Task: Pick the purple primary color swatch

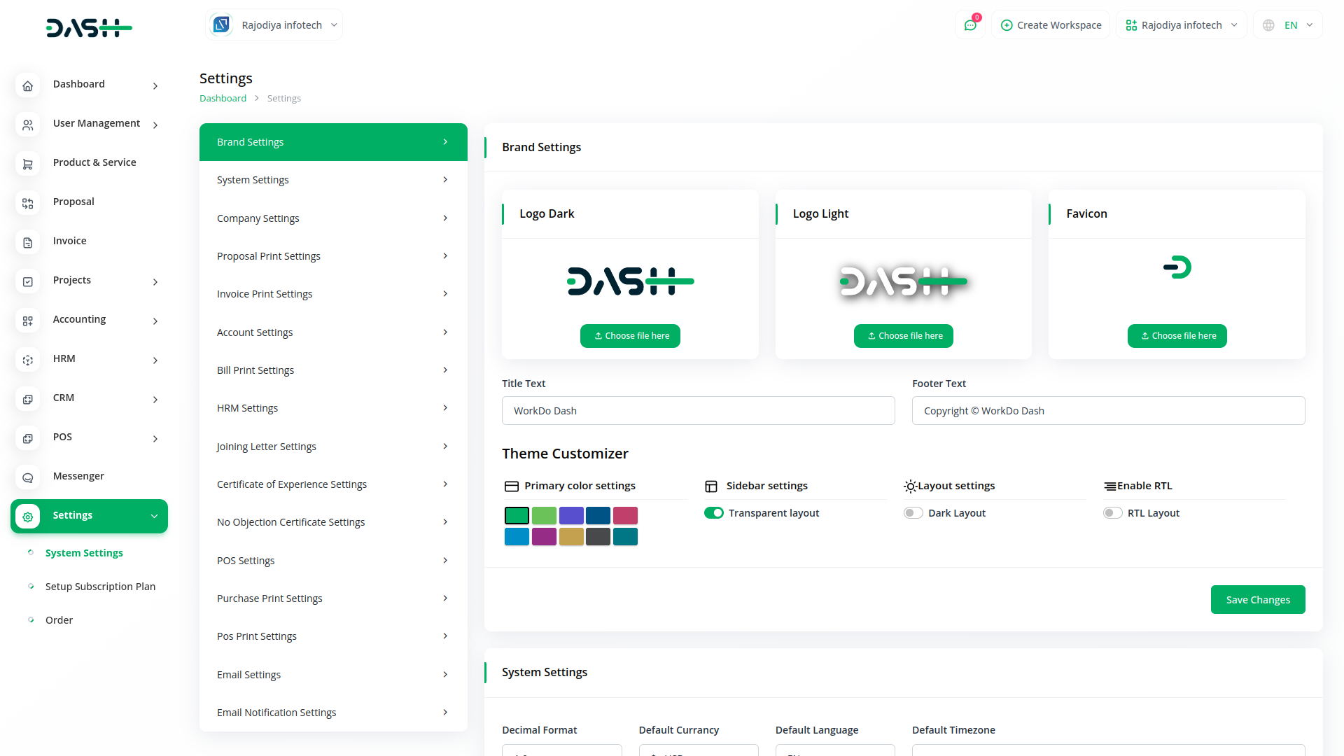Action: coord(572,515)
